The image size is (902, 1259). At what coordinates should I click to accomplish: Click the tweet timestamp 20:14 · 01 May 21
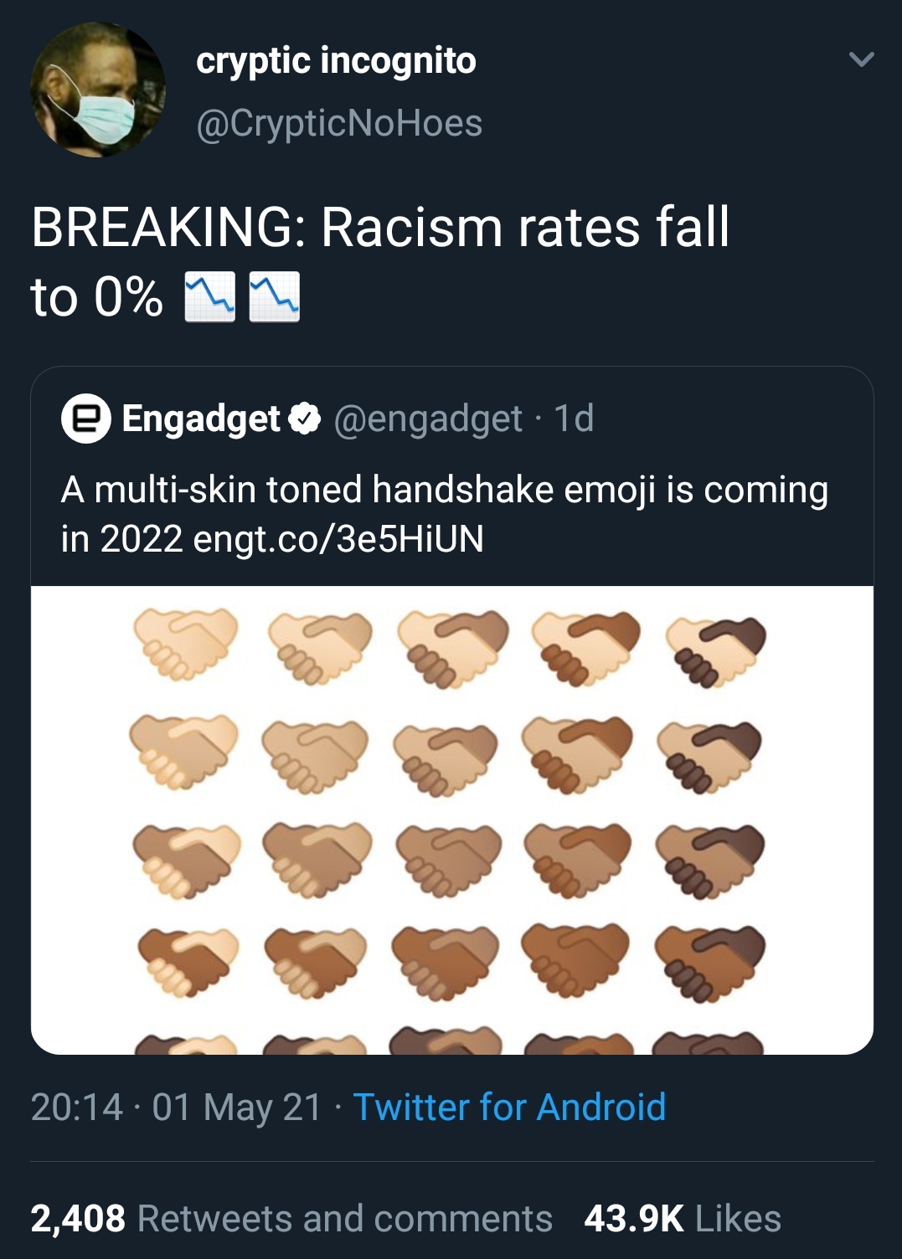[x=176, y=1107]
